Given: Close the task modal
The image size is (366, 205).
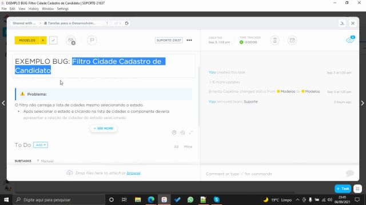Looking at the screenshot, I should pos(353,23).
